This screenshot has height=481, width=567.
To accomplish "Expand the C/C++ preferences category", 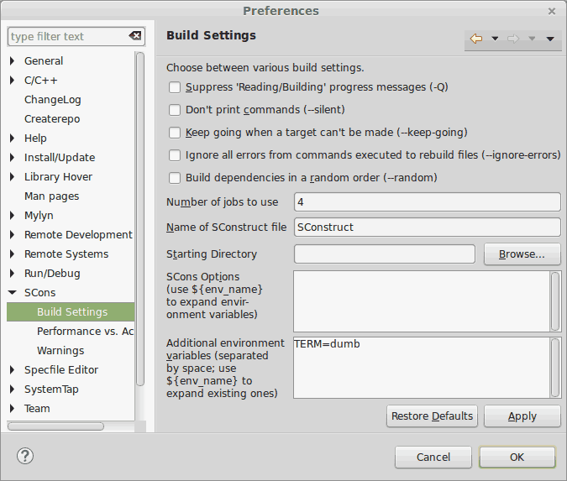I will 13,81.
